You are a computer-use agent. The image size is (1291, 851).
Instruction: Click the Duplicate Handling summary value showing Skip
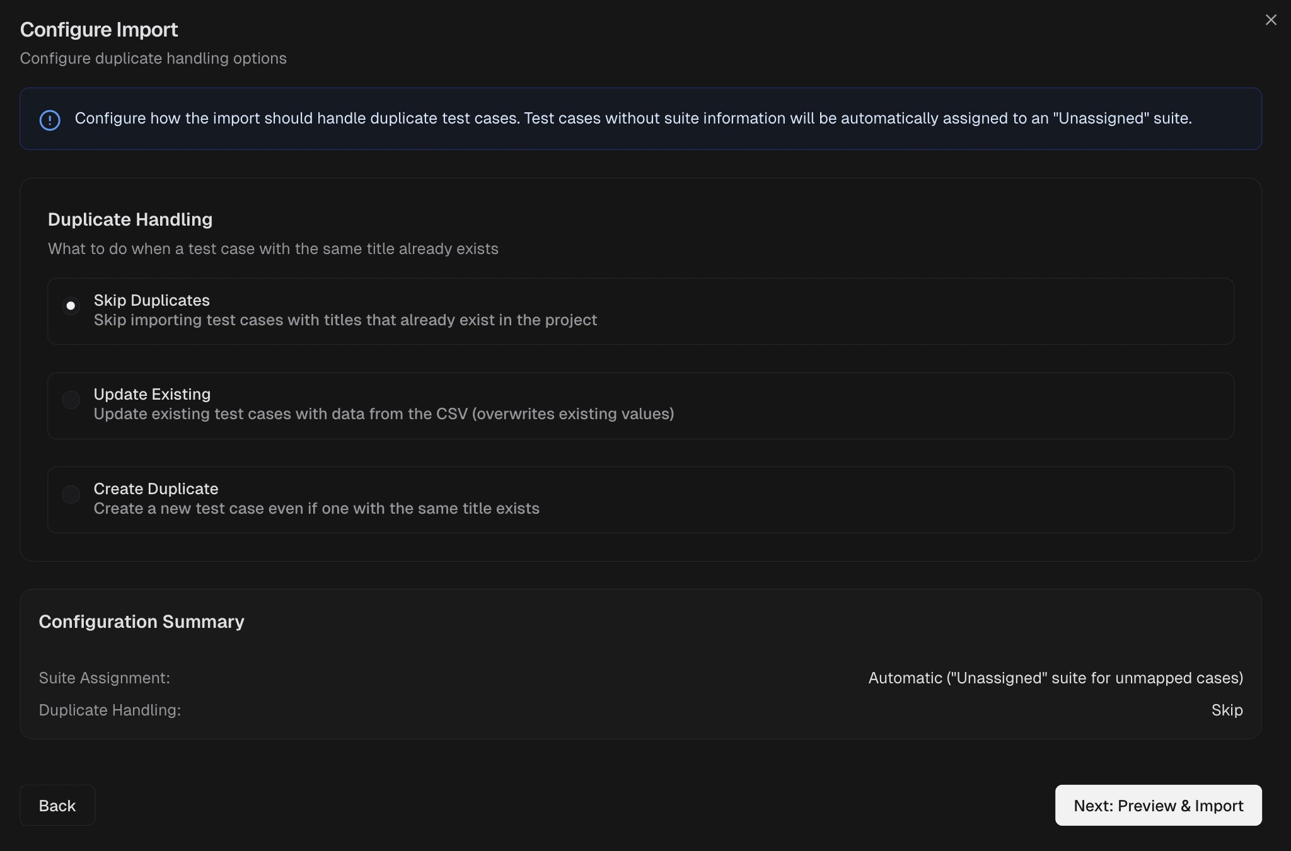pyautogui.click(x=1227, y=710)
